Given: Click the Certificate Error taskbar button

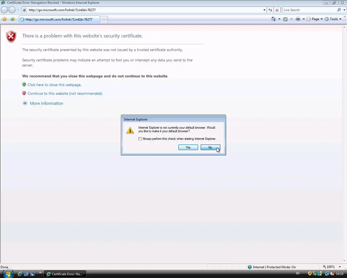Looking at the screenshot, I should click(65, 274).
